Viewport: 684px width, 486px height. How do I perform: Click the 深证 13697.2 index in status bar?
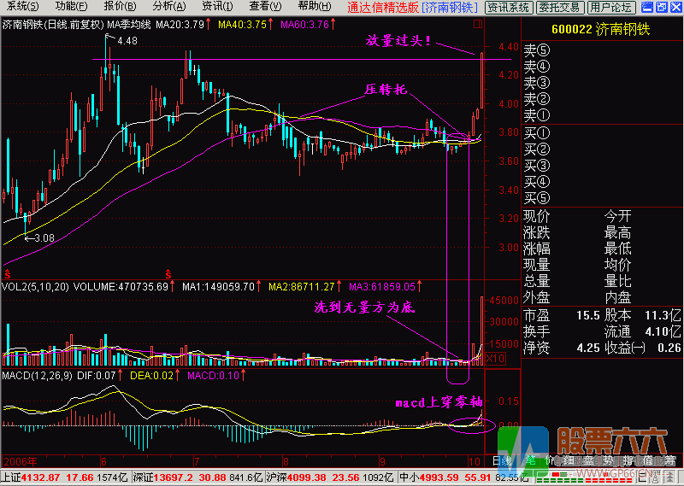(198, 477)
